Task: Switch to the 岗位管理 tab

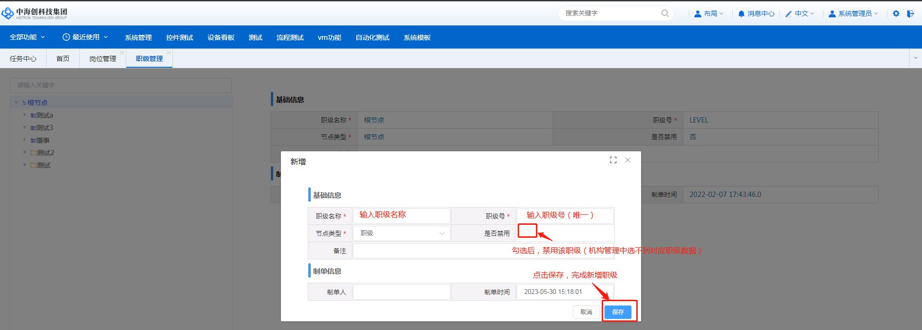Action: click(x=103, y=59)
